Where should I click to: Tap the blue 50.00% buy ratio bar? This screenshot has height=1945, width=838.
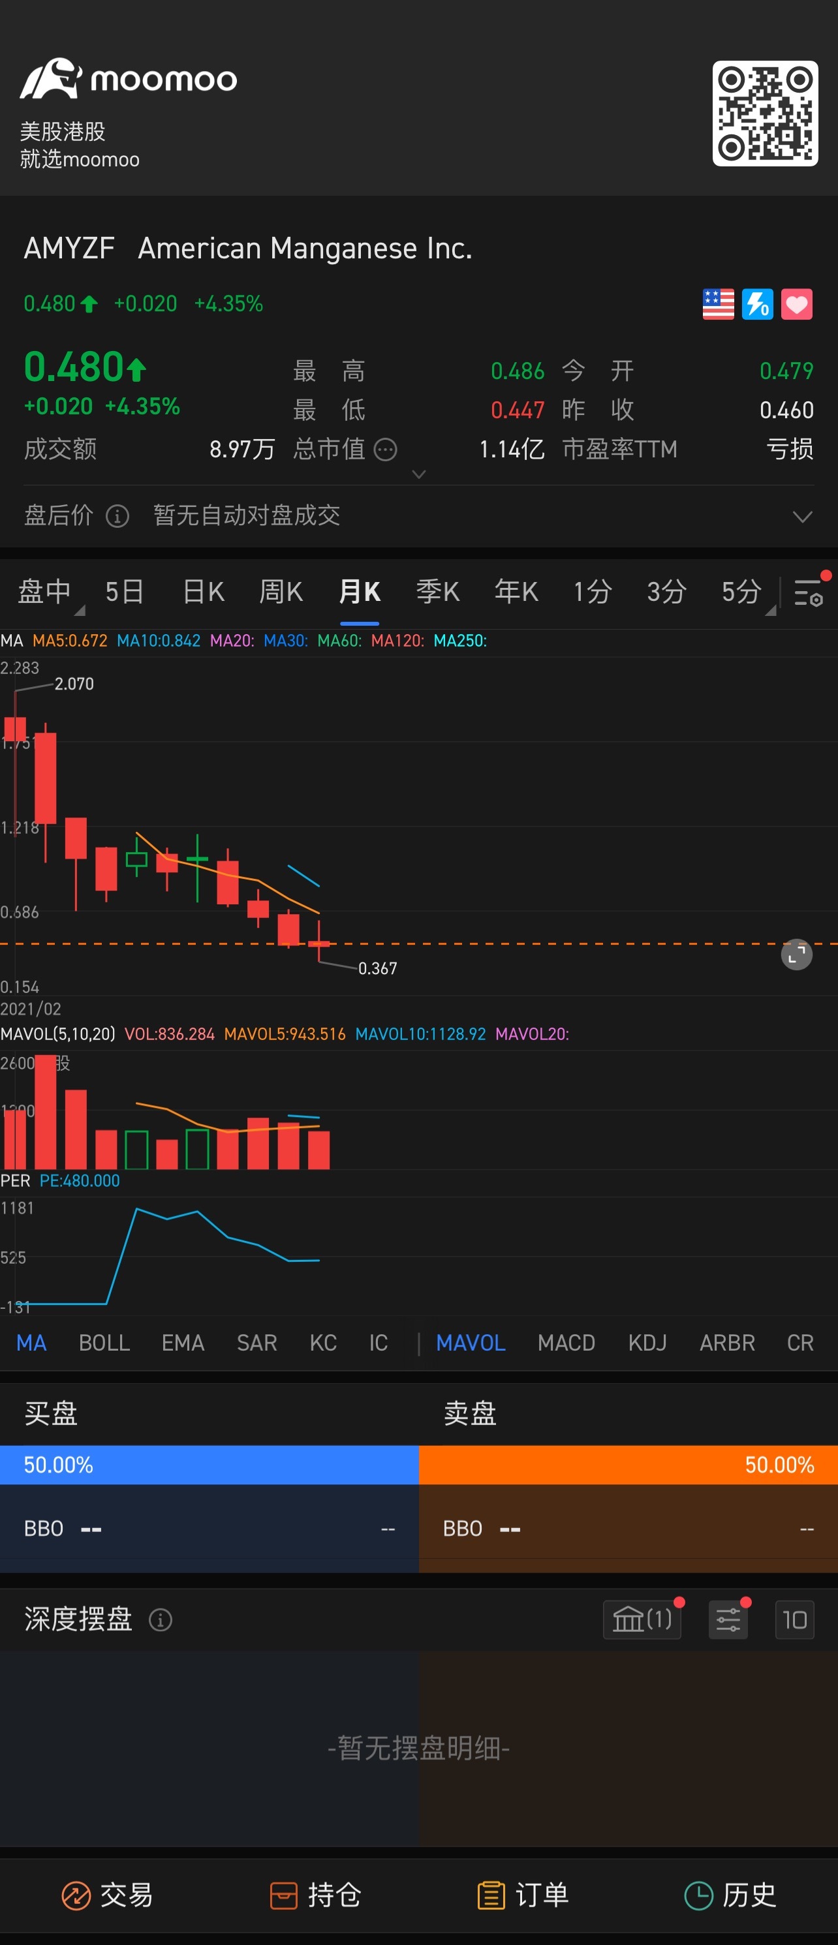point(209,1465)
